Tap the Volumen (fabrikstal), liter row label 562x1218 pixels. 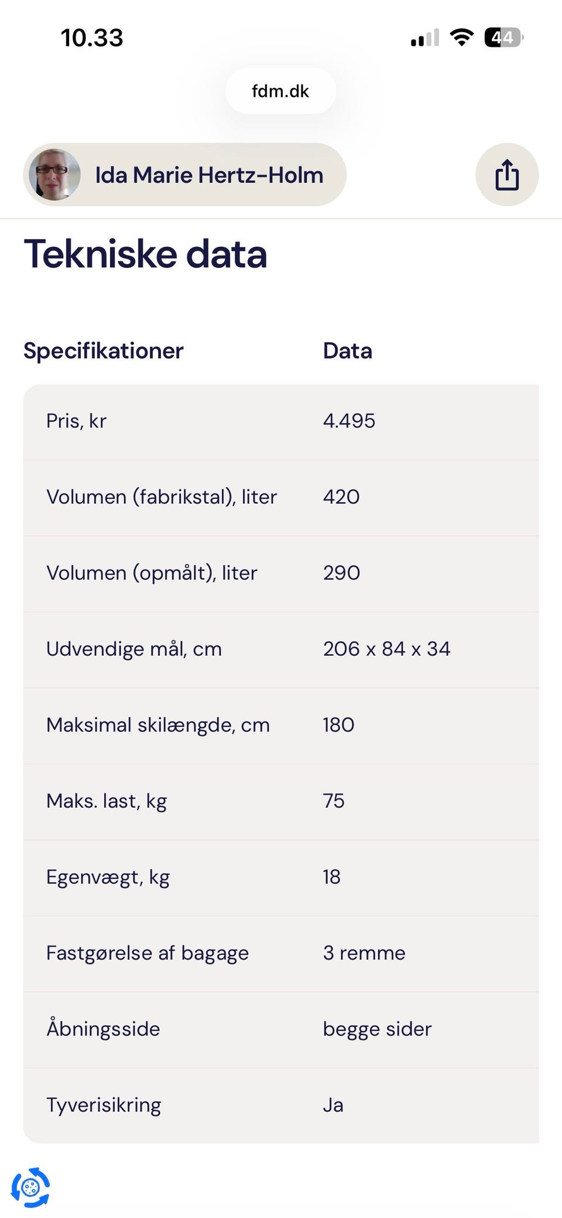162,497
